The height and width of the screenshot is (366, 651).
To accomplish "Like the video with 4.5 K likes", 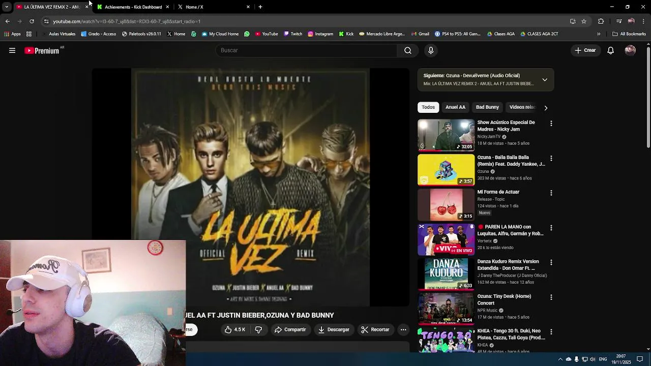I will [x=235, y=329].
